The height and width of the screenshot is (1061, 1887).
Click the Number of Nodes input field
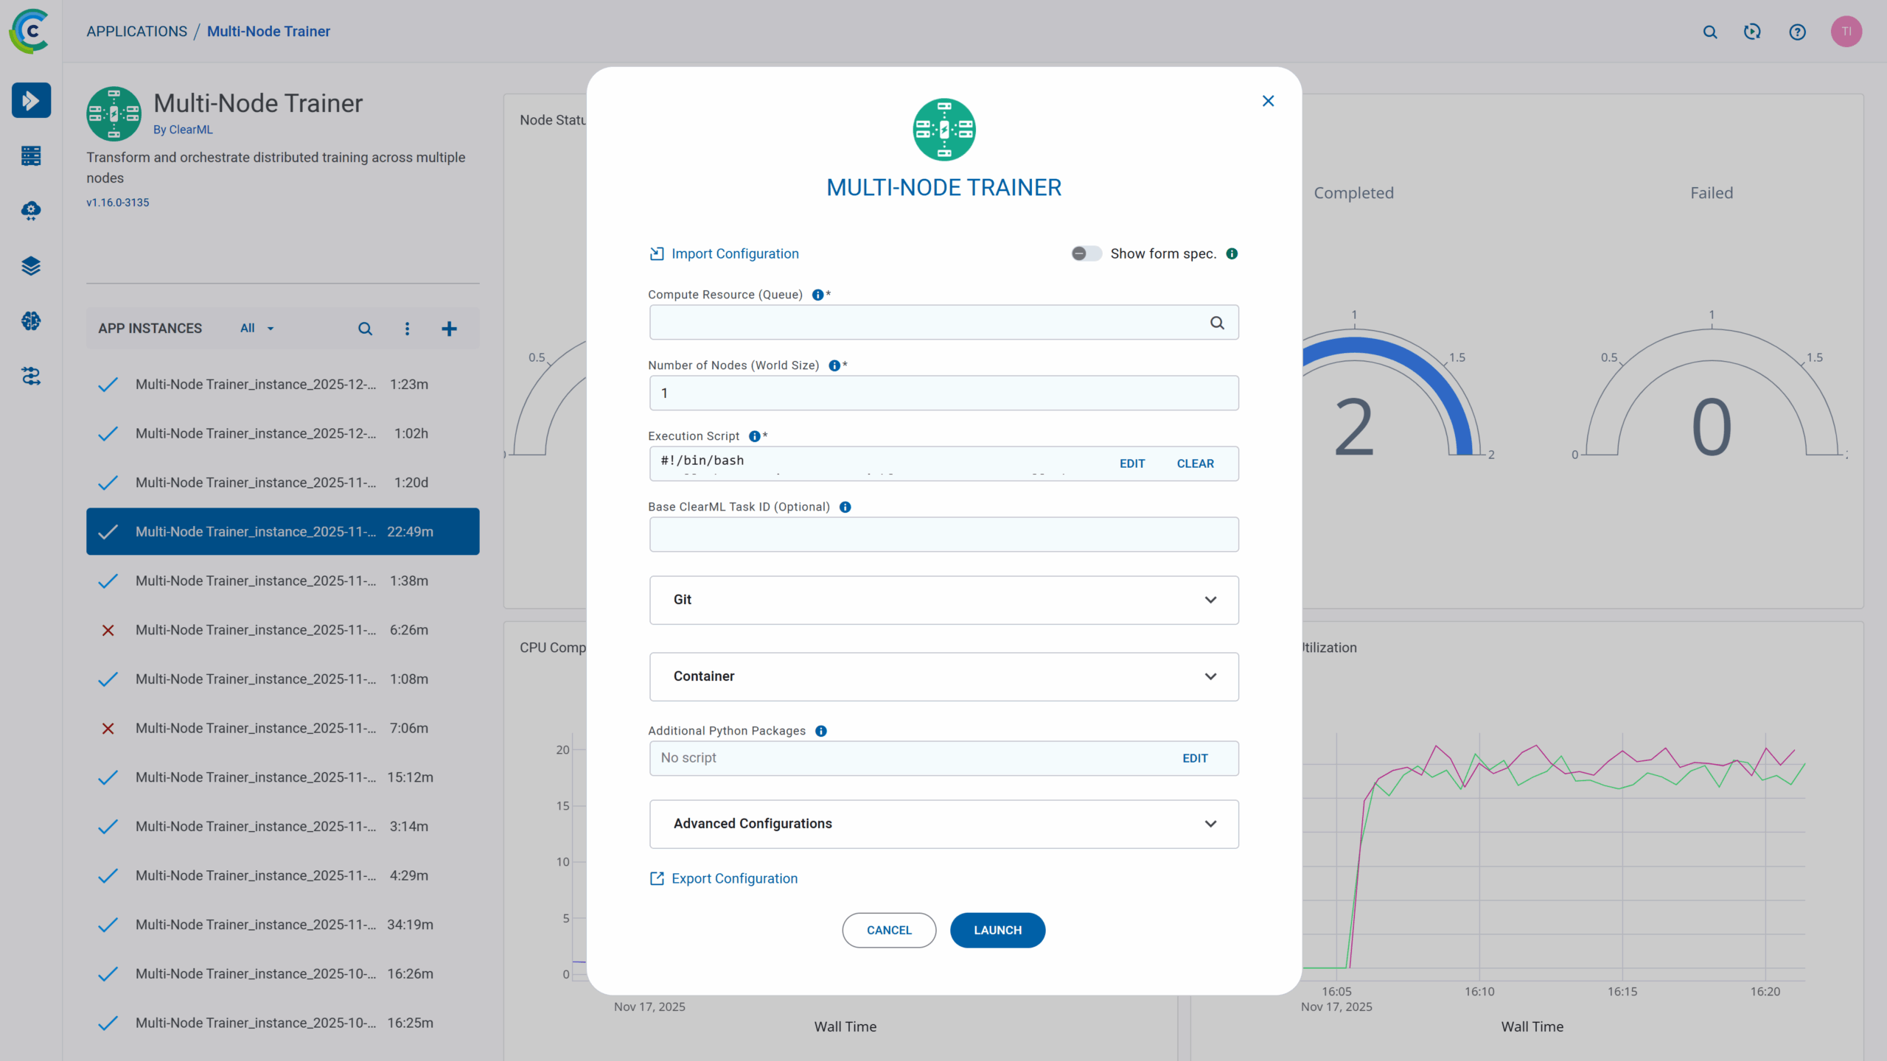[x=943, y=393]
